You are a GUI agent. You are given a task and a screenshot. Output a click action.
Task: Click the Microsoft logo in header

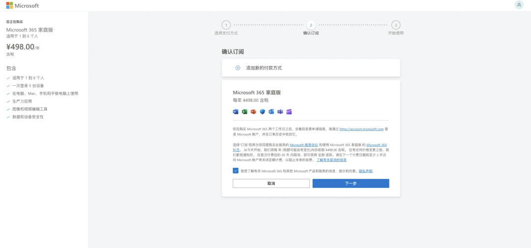pyautogui.click(x=22, y=5)
